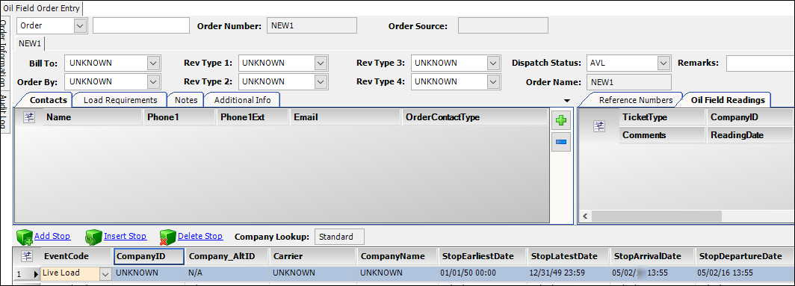Click the Delete Stop link
This screenshot has height=286, width=795.
[200, 236]
